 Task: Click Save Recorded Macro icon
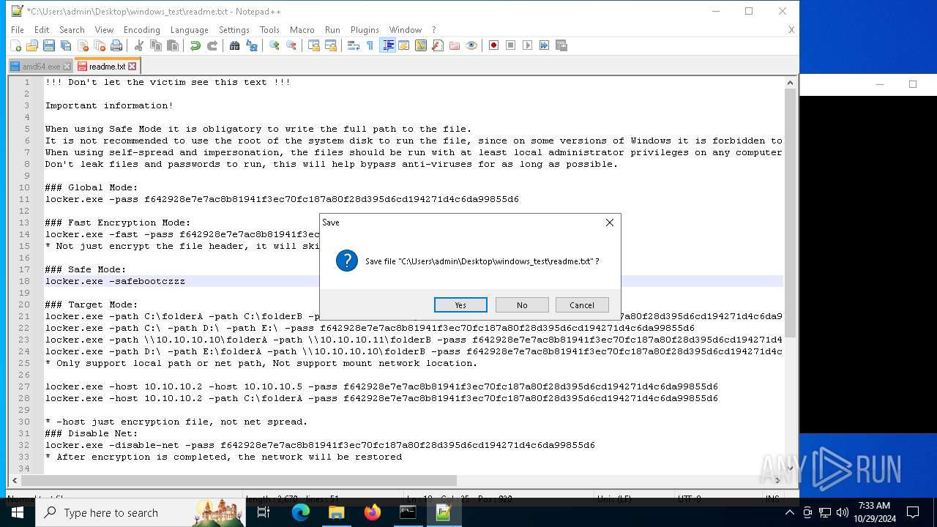point(561,45)
